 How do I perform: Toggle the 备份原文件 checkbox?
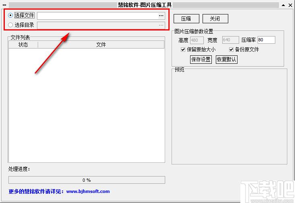(x=231, y=50)
